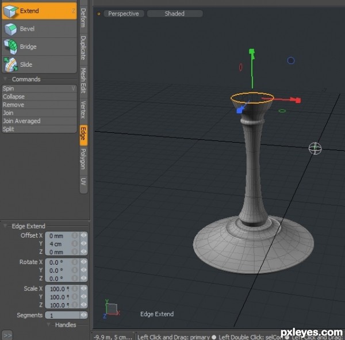This screenshot has width=345, height=340.
Task: Click the Join command button
Action: (x=39, y=113)
